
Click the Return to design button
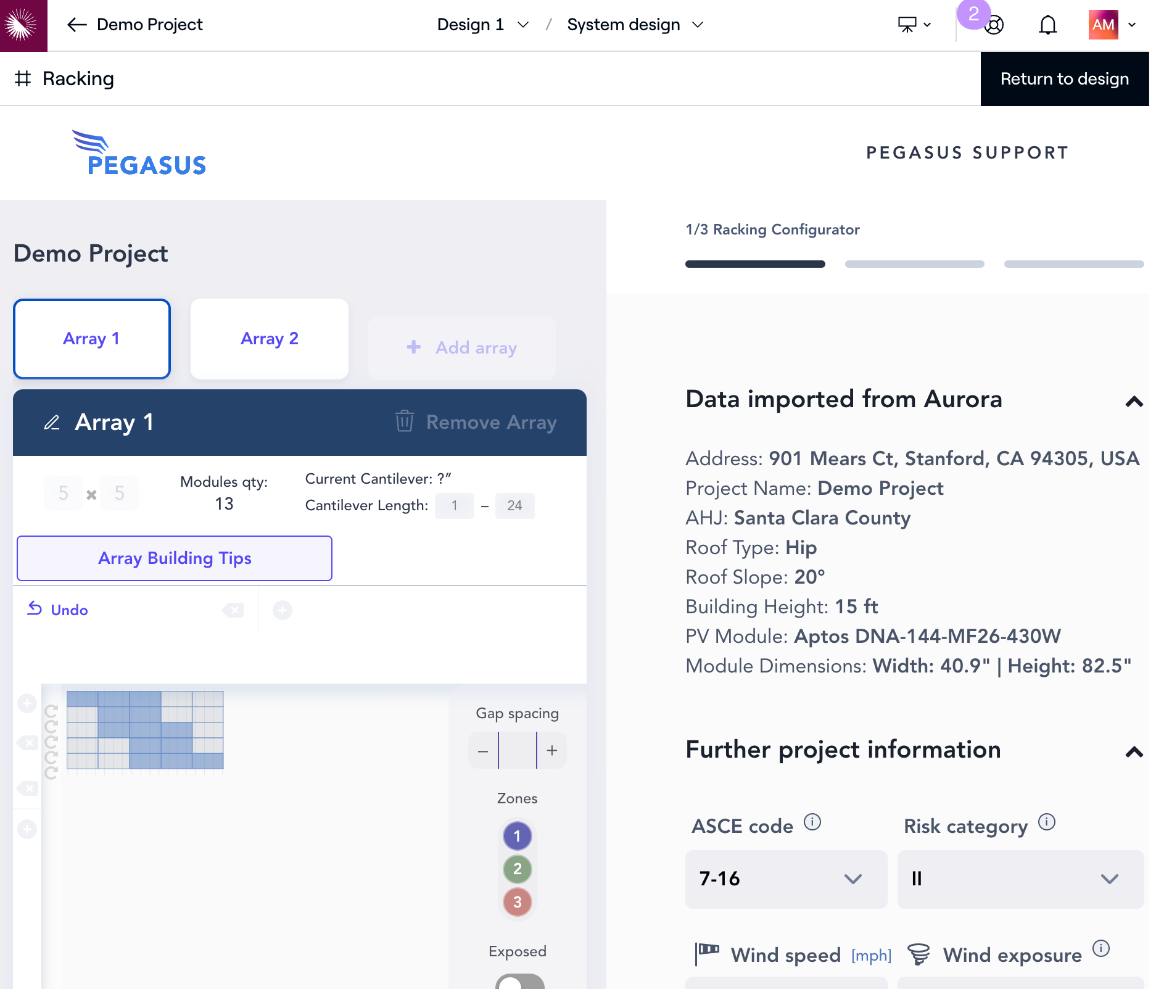pyautogui.click(x=1064, y=79)
